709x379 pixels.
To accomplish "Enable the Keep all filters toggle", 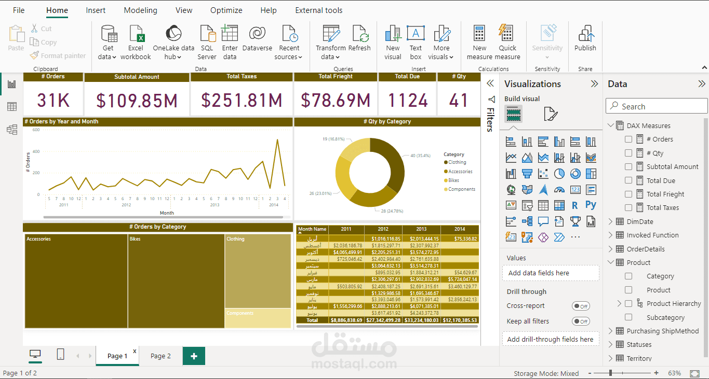I will click(x=580, y=321).
